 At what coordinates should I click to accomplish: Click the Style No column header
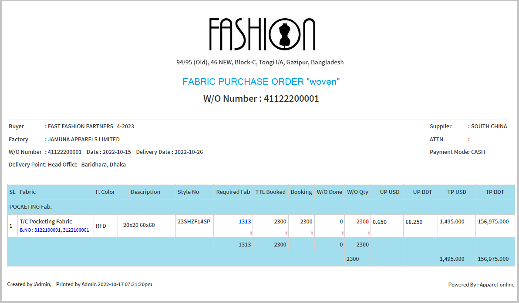[188, 192]
